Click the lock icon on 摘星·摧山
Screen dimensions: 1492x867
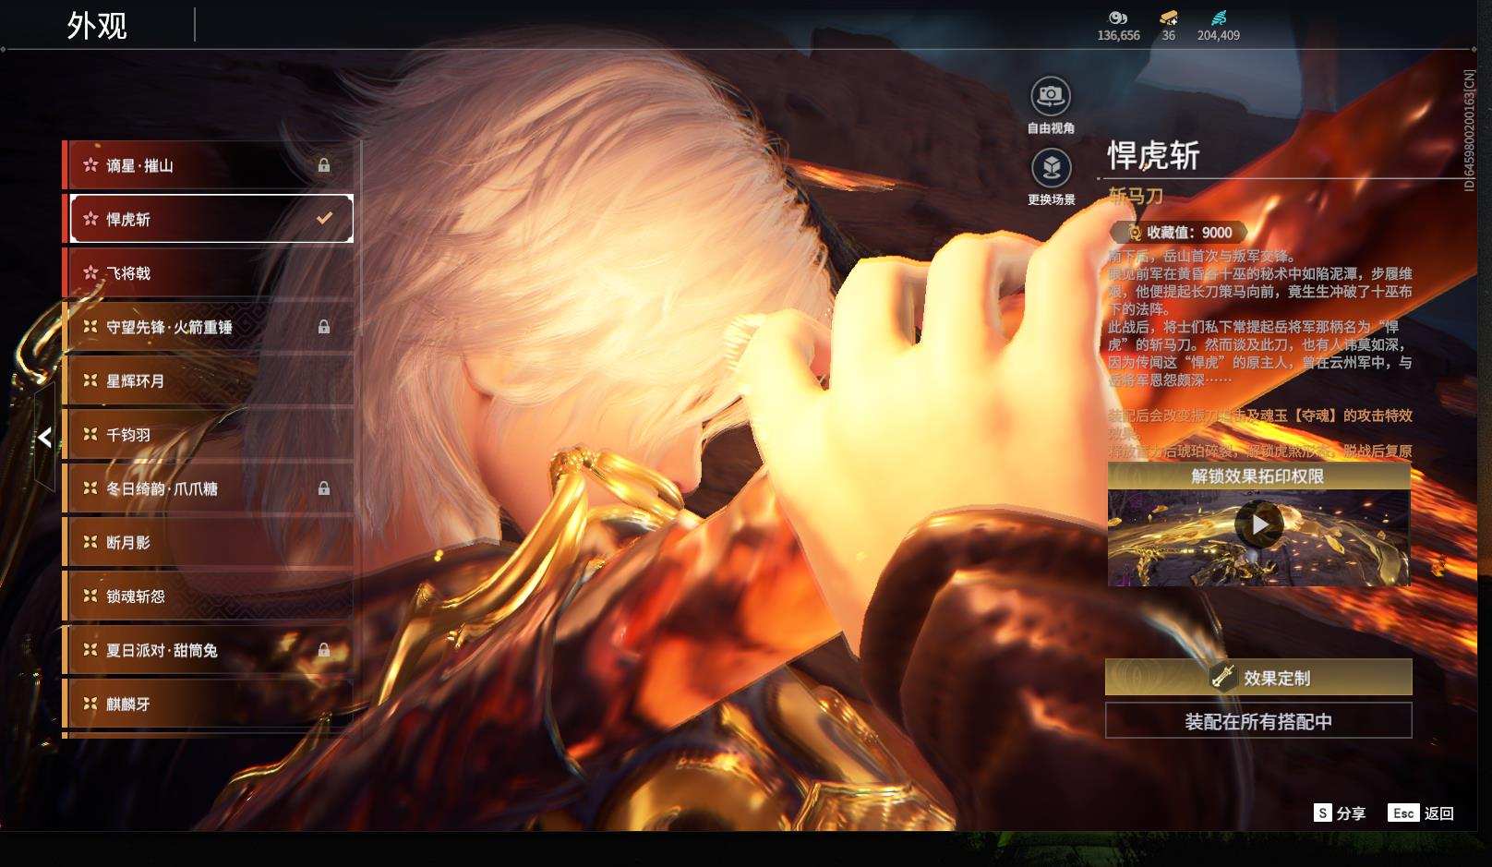click(x=324, y=165)
